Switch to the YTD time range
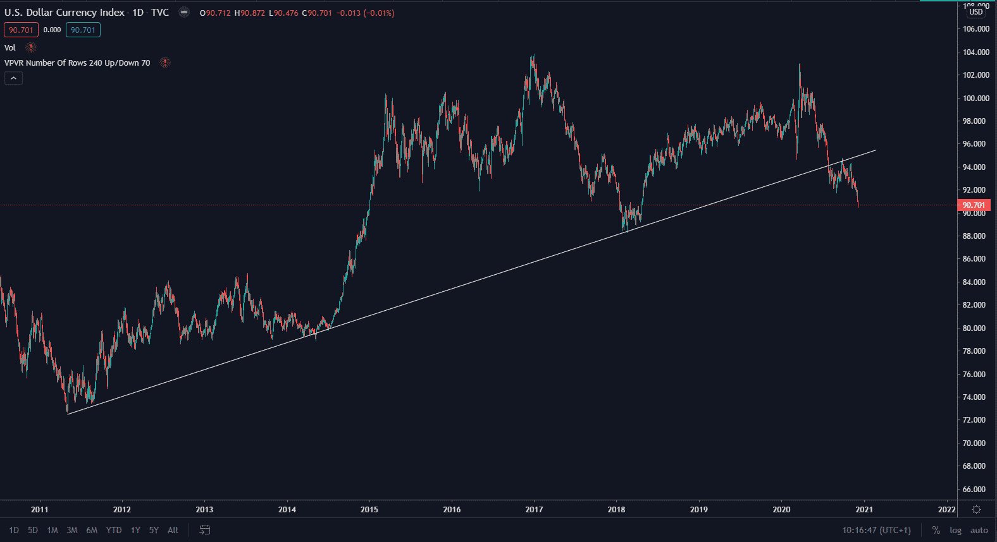The height and width of the screenshot is (542, 997). [114, 530]
